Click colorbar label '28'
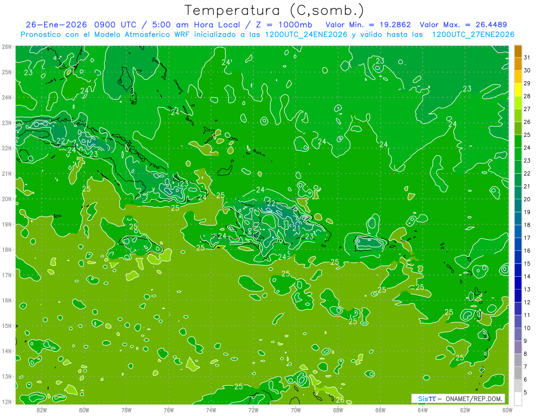This screenshot has width=539, height=416. point(527,96)
